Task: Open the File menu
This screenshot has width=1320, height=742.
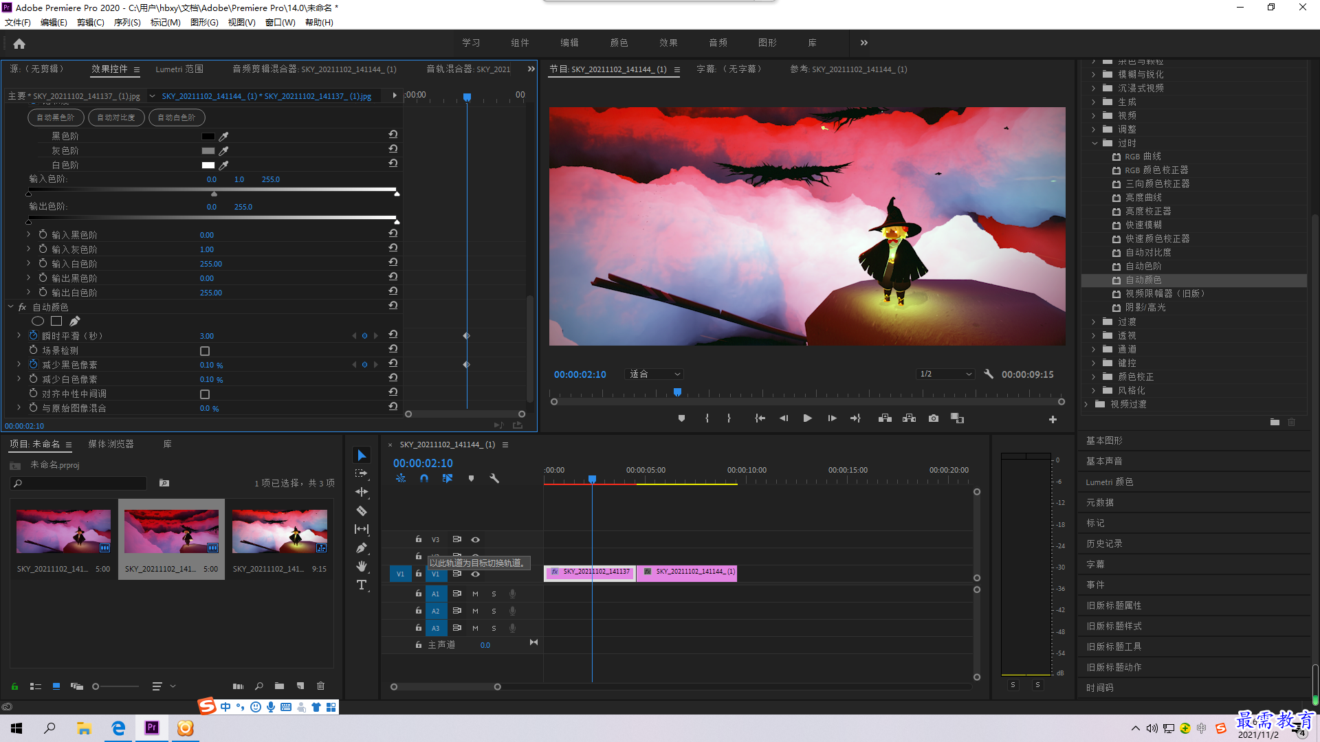Action: pos(18,23)
